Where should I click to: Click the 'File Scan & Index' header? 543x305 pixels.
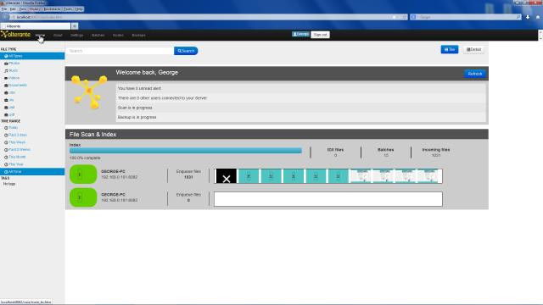tap(92, 134)
